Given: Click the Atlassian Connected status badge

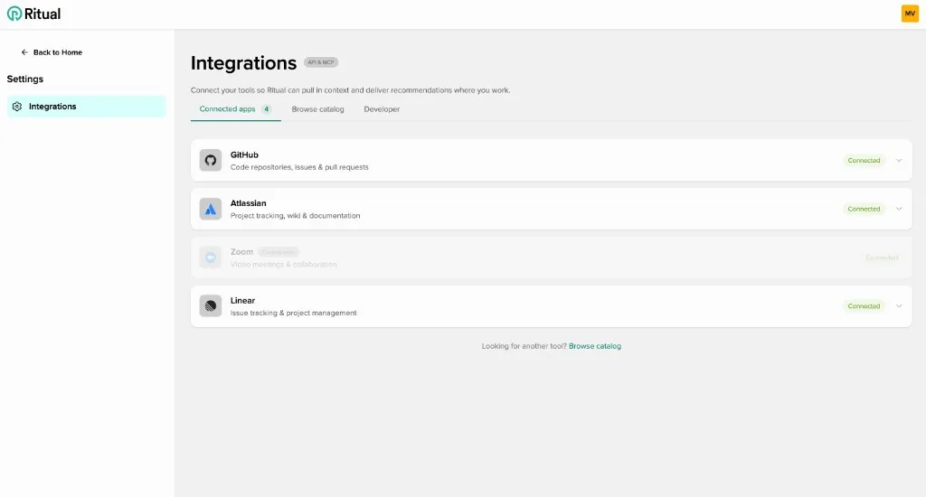Looking at the screenshot, I should (864, 209).
